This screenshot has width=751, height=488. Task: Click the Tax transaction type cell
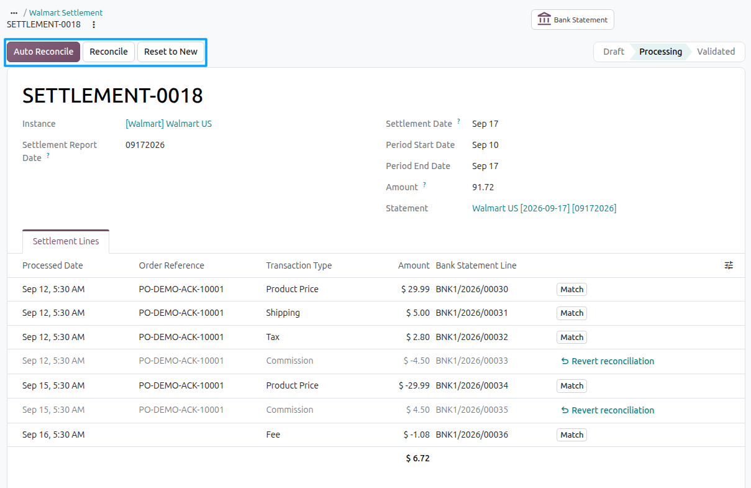[x=273, y=337]
